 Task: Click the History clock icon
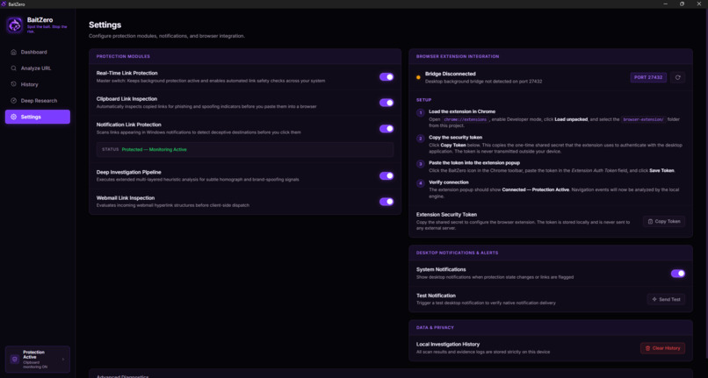pyautogui.click(x=13, y=84)
